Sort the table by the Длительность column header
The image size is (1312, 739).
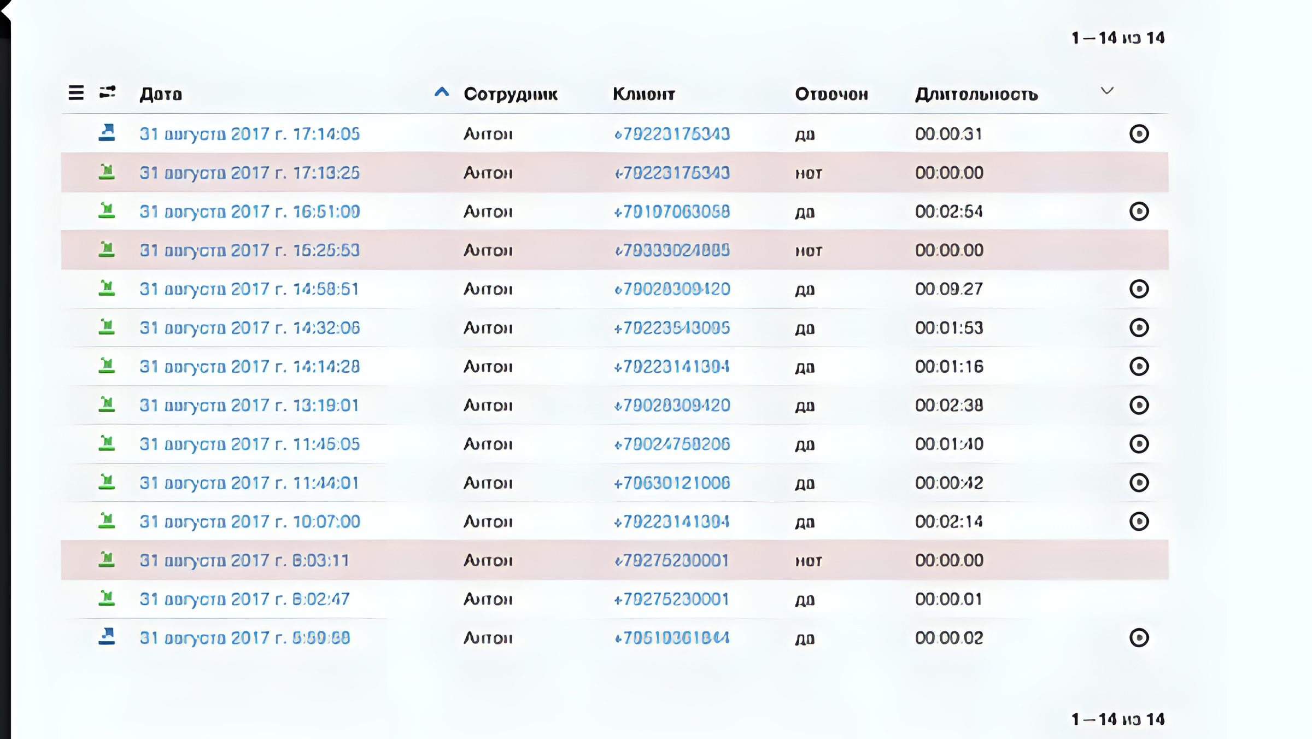click(x=977, y=95)
